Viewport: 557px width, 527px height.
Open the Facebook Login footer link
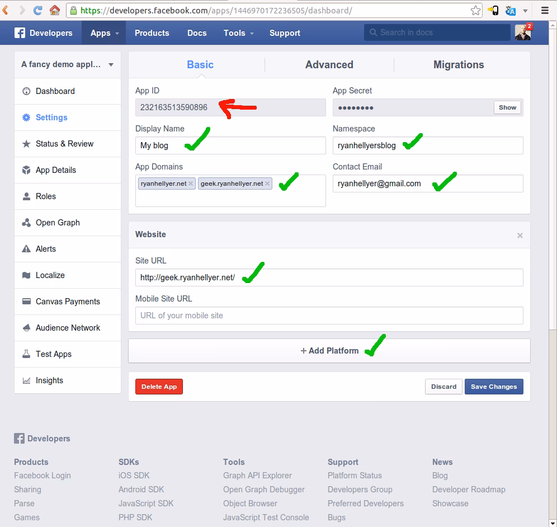(x=43, y=476)
